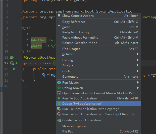Click Show in Explorer
The image size is (156, 134).
coord(74,126)
